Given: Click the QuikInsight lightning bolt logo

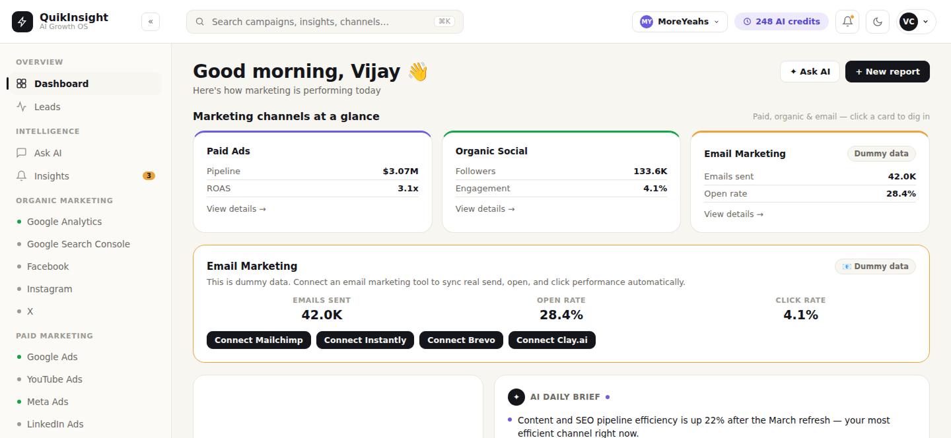Looking at the screenshot, I should pos(22,22).
